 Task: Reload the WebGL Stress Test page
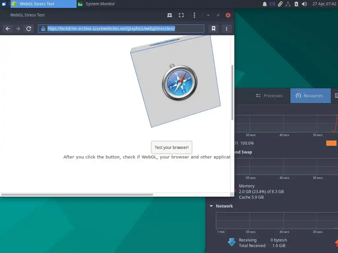pos(29,29)
